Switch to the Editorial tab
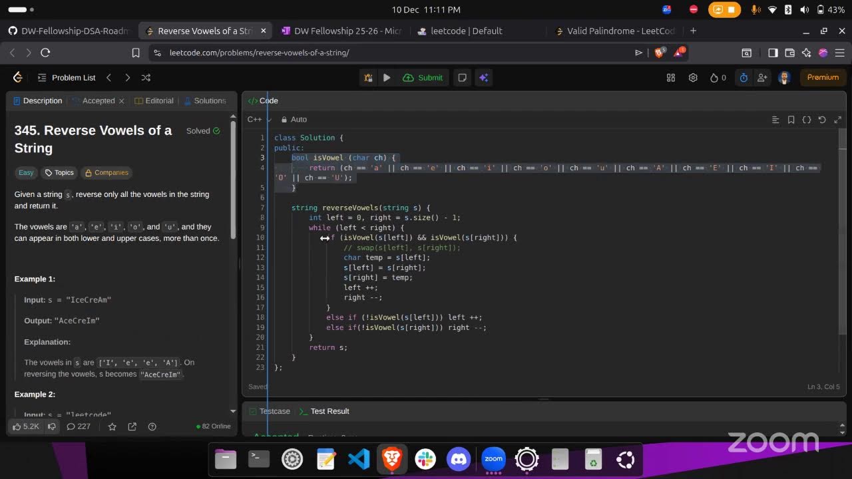This screenshot has height=479, width=852. coord(154,101)
